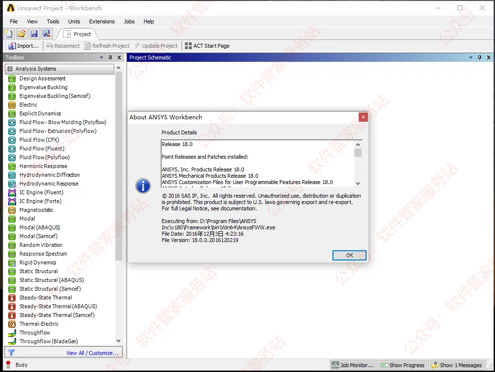Select the Rigid Dynamics icon
This screenshot has height=372, width=495.
pos(12,263)
